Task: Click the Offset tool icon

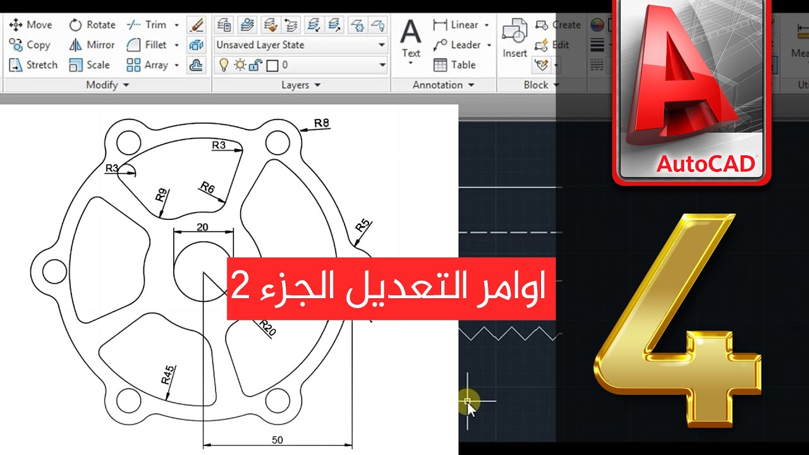Action: (197, 64)
